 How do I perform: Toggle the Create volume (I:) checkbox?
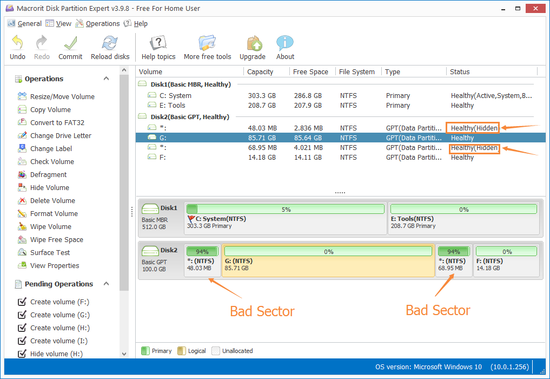(x=22, y=341)
